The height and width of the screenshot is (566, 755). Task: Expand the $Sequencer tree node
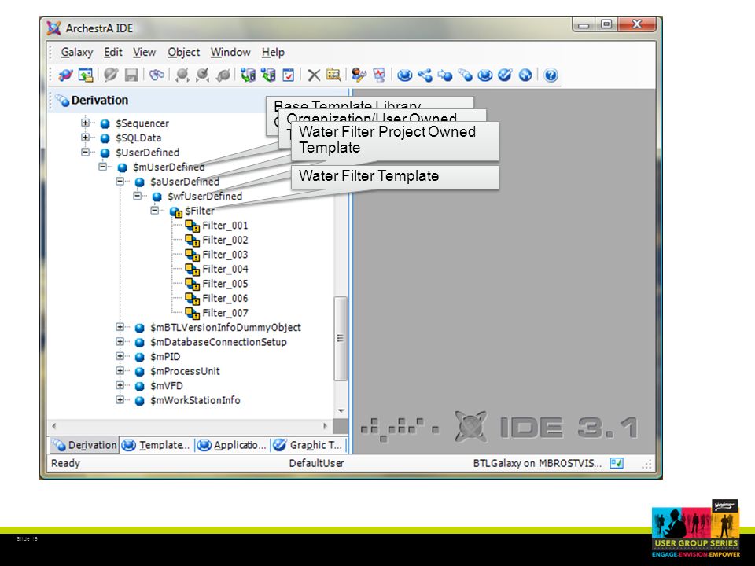[x=85, y=123]
